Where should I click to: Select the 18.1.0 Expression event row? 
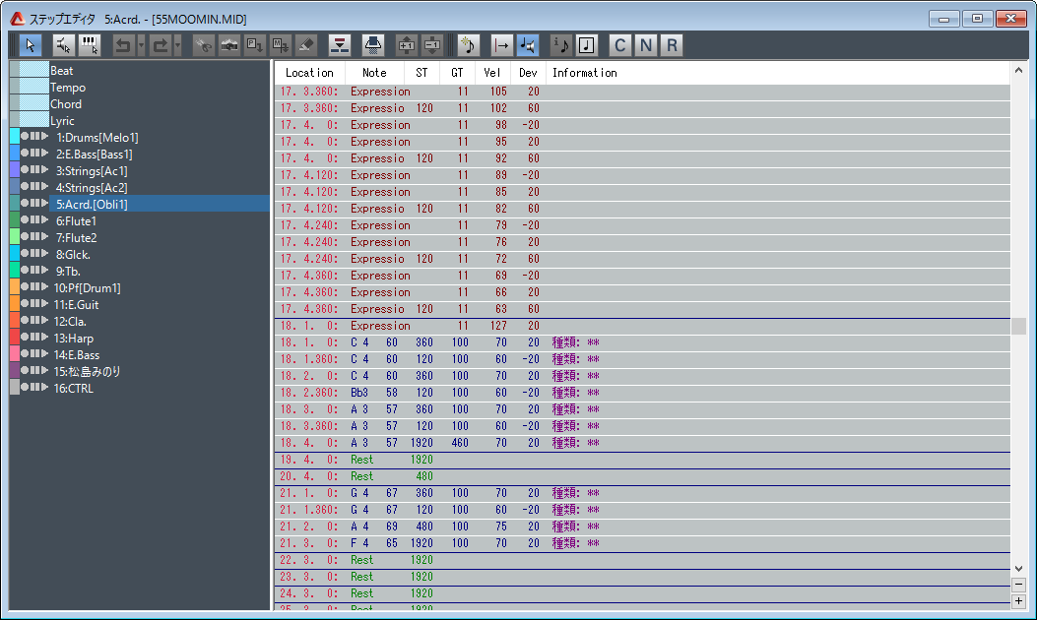click(x=642, y=326)
